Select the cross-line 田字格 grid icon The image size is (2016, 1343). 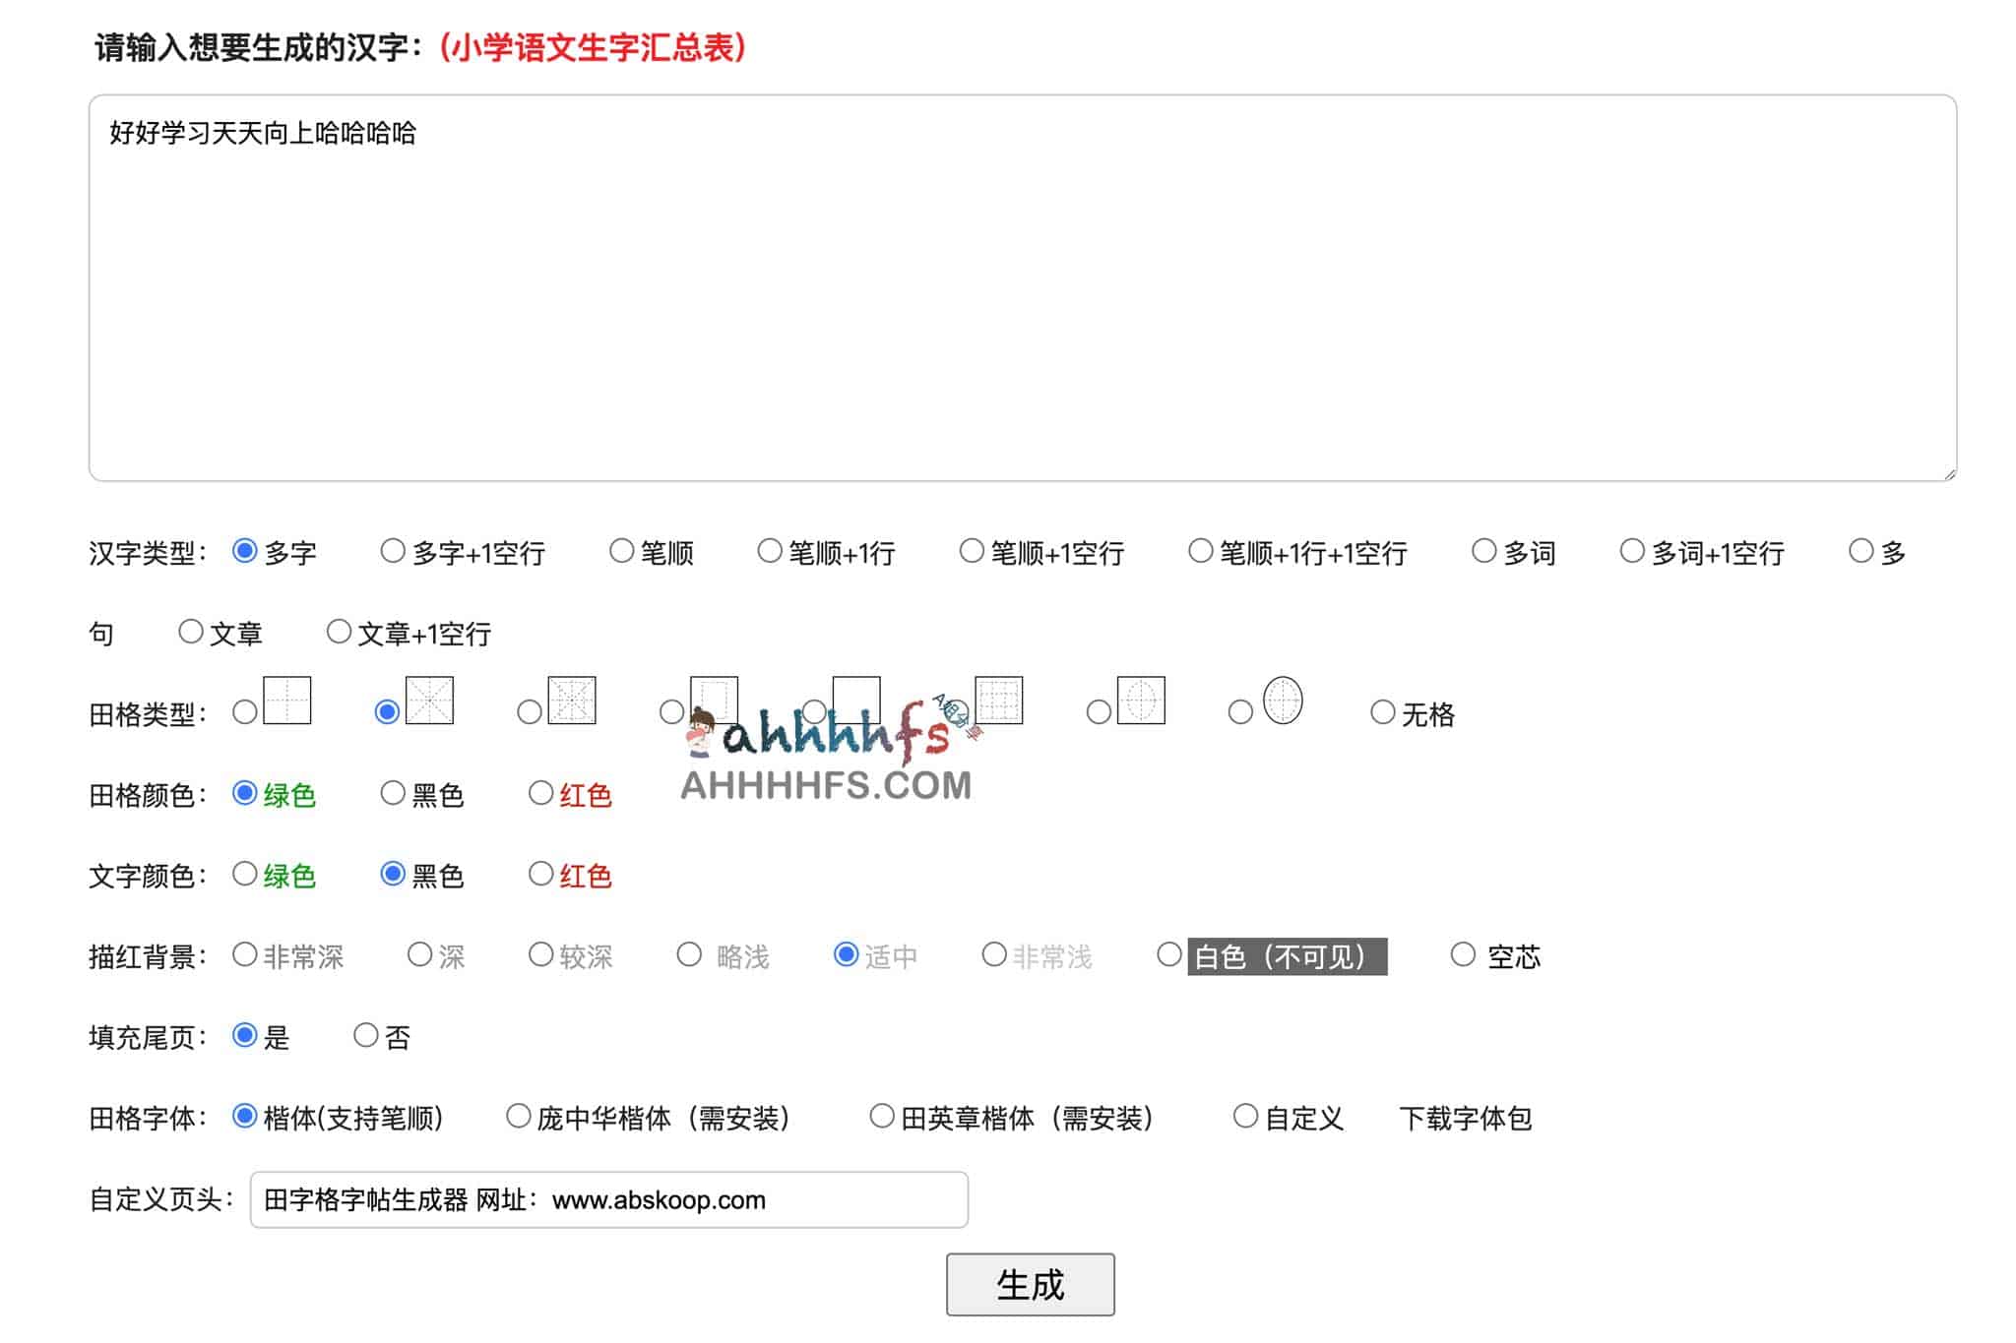click(x=244, y=711)
